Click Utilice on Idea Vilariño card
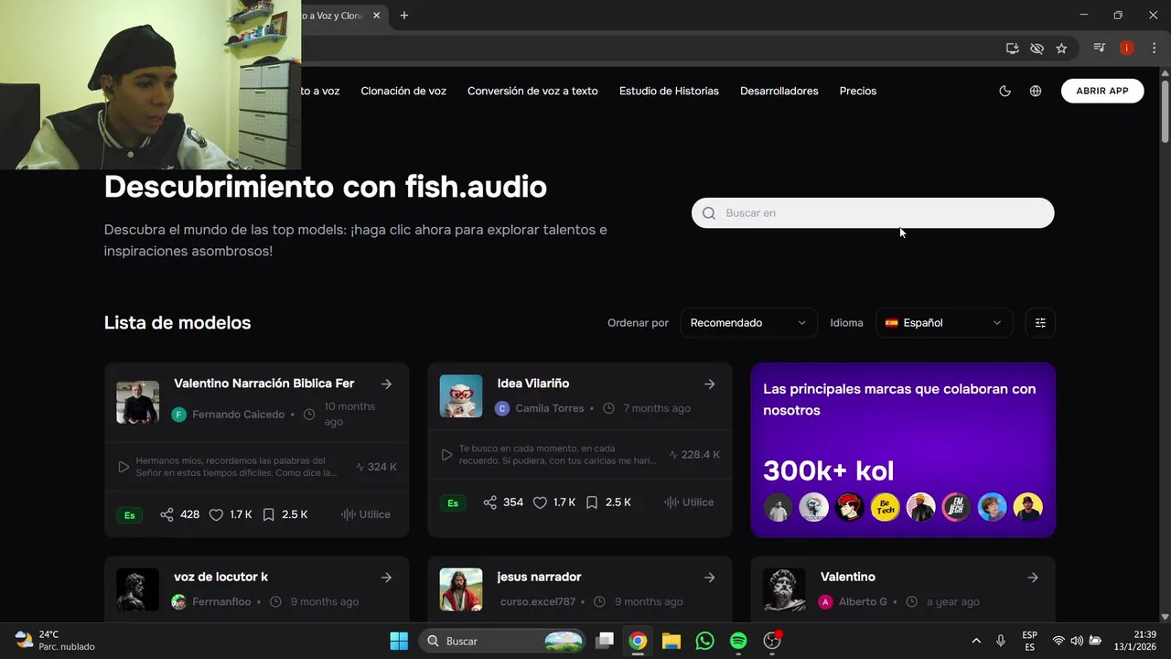Viewport: 1171px width, 659px height. [689, 502]
